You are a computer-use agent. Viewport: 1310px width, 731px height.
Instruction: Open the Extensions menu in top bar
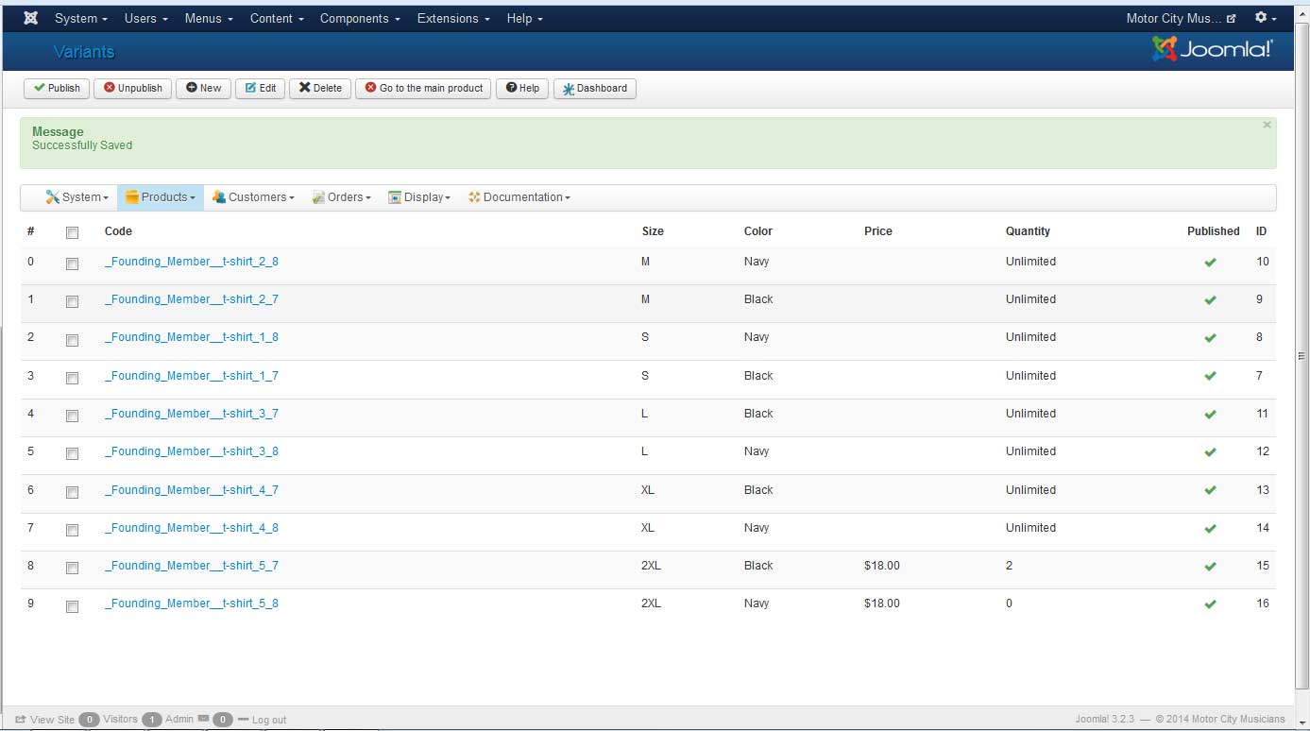pos(453,18)
